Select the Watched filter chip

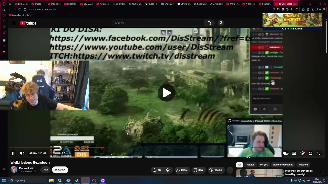(303, 165)
